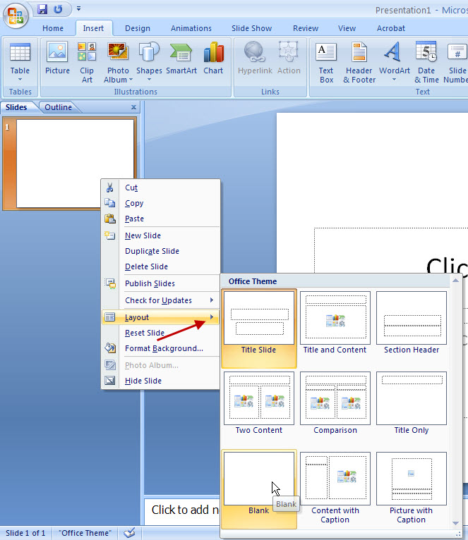Insert a Chart from ribbon
The image size is (468, 540).
(213, 58)
